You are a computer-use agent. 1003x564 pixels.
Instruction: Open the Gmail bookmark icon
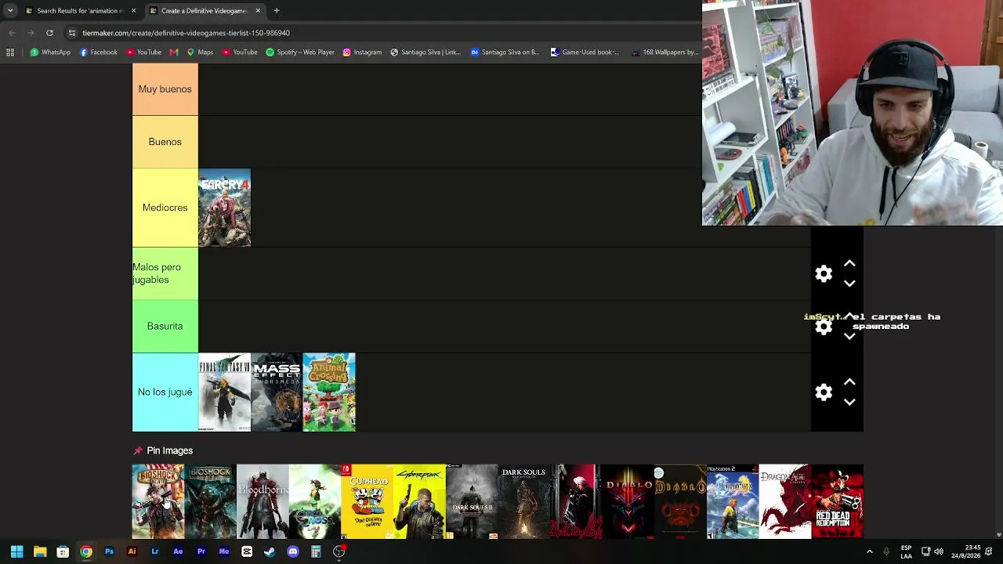[174, 52]
